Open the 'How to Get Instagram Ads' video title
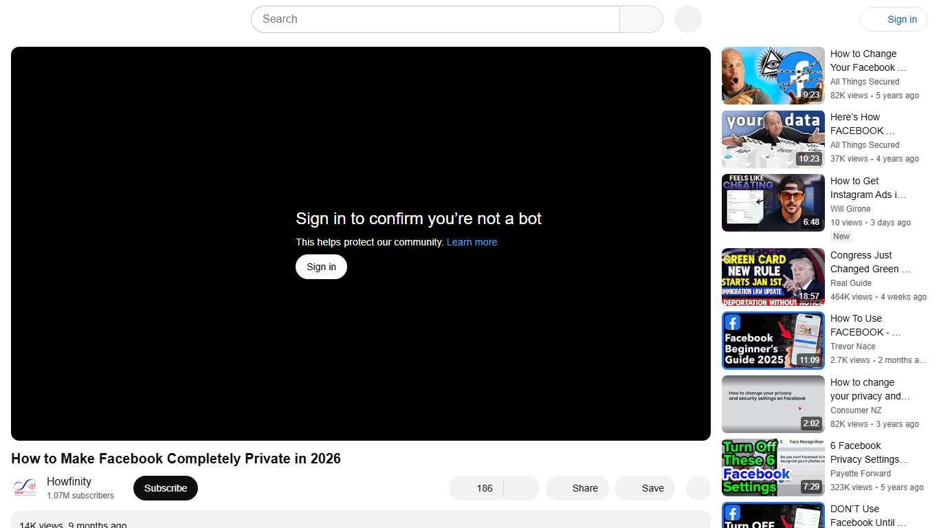This screenshot has width=939, height=528. click(x=868, y=188)
